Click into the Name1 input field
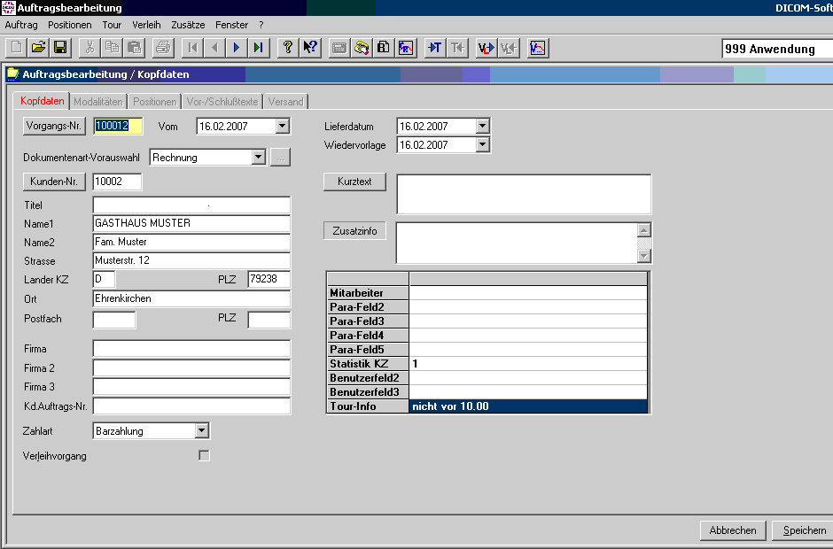Viewport: 833px width, 549px height. [x=191, y=224]
